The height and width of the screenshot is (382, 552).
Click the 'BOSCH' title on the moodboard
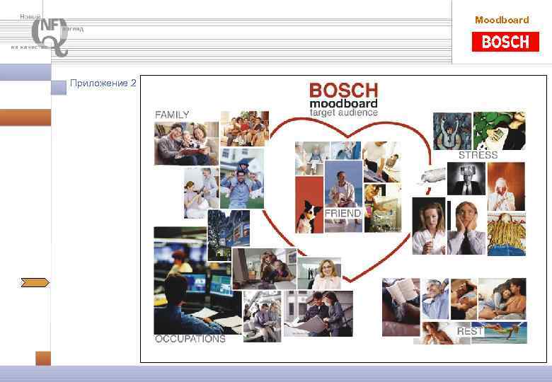tap(344, 91)
